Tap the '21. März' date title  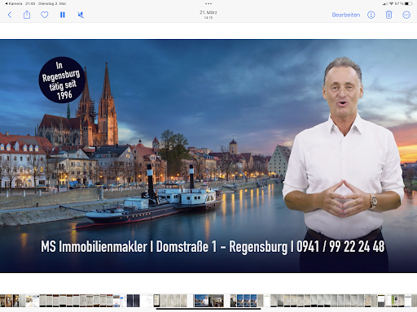(x=208, y=12)
